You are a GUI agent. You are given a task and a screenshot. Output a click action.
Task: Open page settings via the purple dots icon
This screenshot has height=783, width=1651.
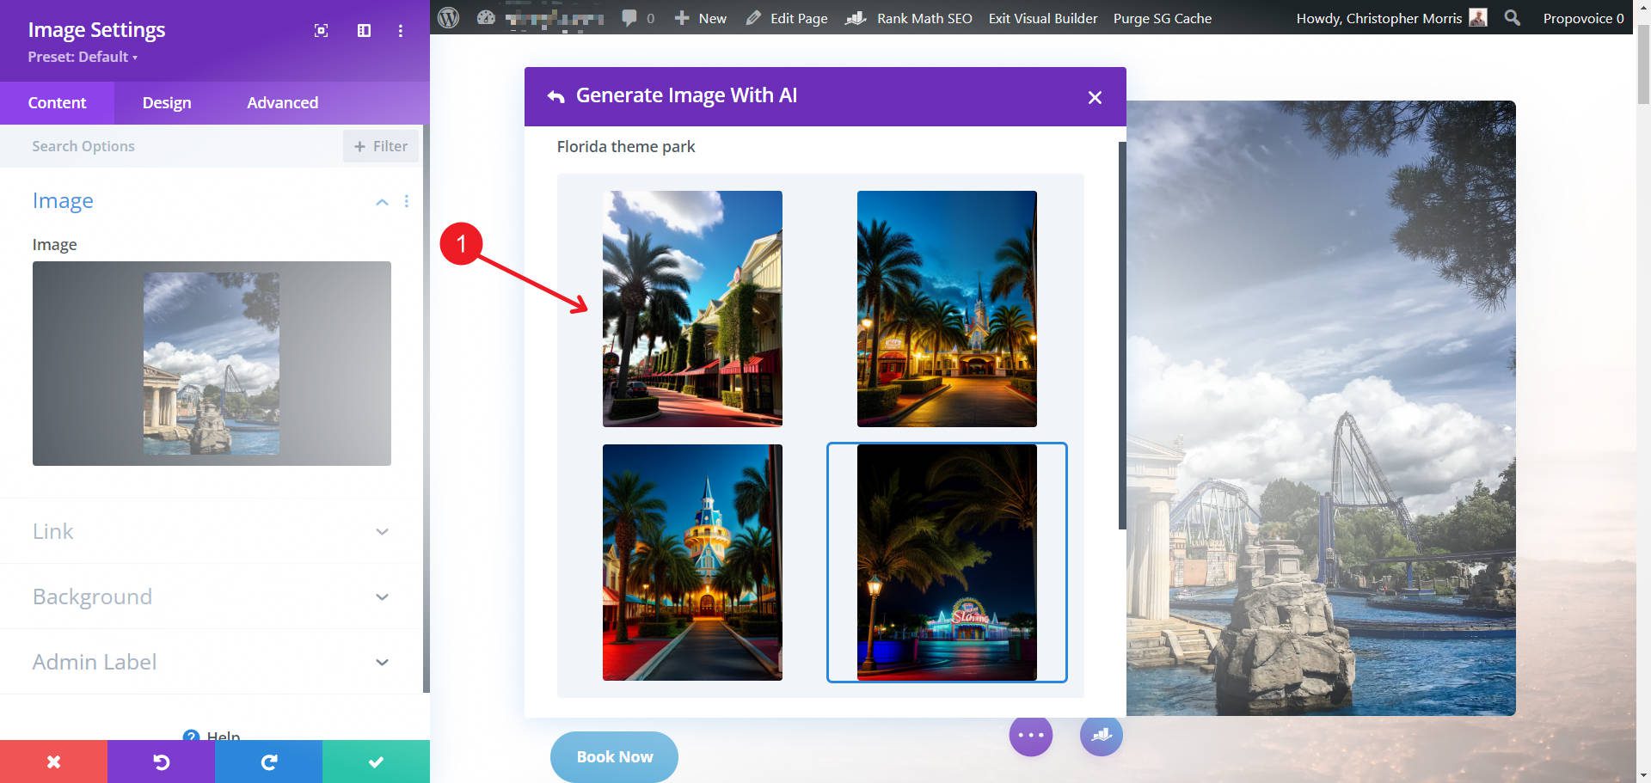1031,735
